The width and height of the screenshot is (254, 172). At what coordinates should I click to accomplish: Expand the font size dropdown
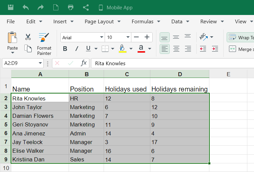[x=128, y=38]
